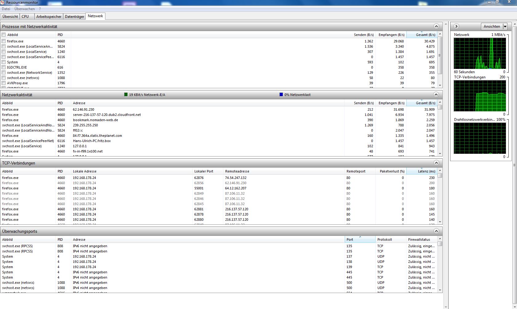
Task: Open the ? help menu
Action: (x=40, y=9)
